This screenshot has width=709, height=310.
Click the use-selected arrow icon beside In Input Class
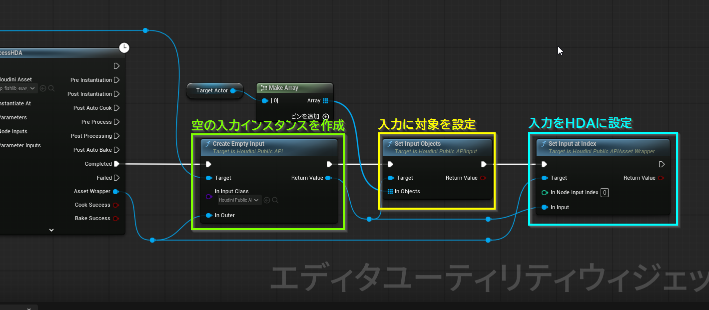267,200
